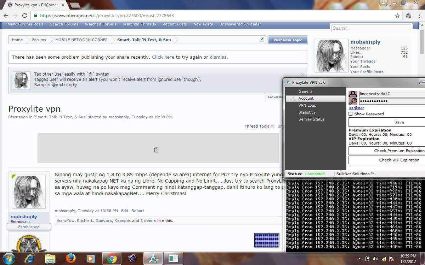Open the green window app in the taskbar

(174, 259)
